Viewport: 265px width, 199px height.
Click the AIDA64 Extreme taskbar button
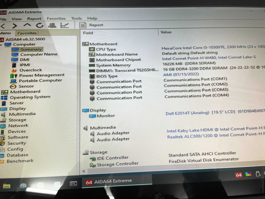pyautogui.click(x=117, y=182)
